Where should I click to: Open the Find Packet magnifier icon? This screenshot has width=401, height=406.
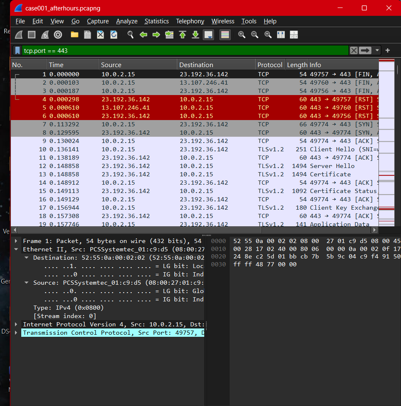click(130, 35)
